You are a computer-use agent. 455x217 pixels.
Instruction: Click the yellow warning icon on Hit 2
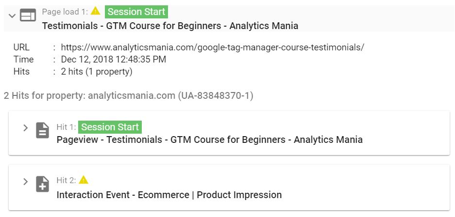84,180
